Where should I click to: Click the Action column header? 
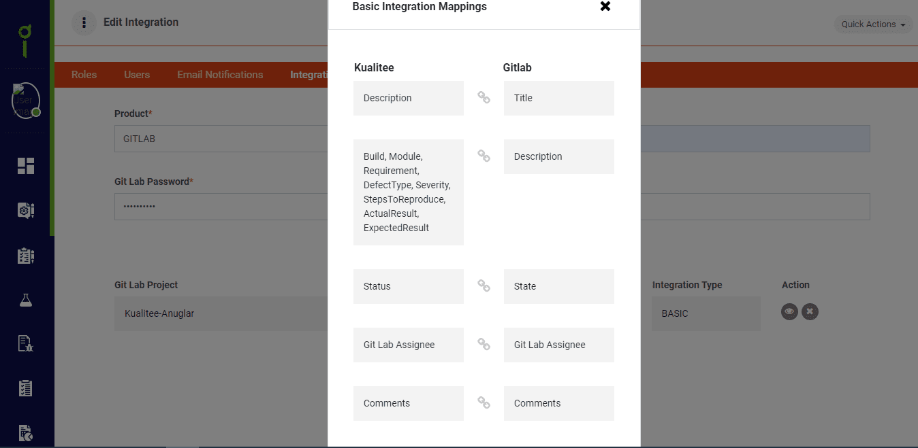pyautogui.click(x=795, y=285)
